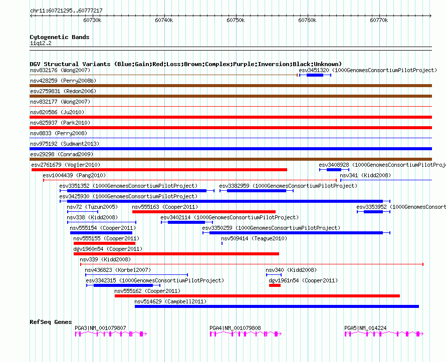446x362 pixels.
Task: Click the blue nsv555154 (Cooper2011) bar
Action: point(101,233)
